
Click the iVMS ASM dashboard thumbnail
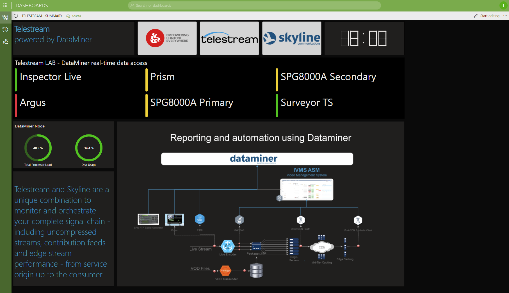307,189
